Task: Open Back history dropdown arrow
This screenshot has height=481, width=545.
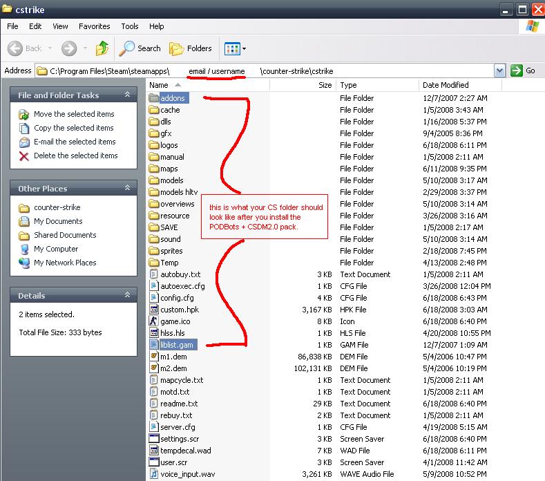Action: [x=50, y=48]
